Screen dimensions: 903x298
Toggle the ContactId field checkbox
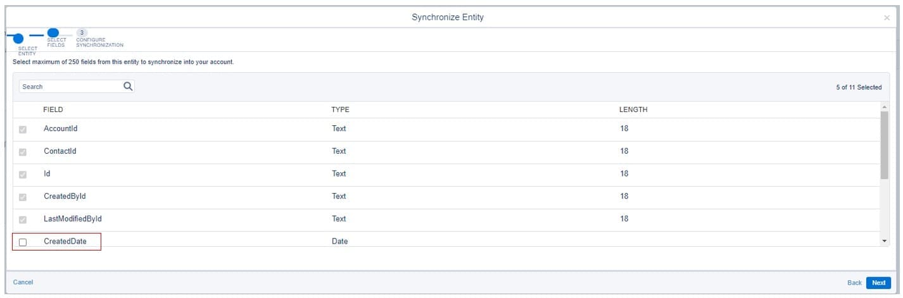pyautogui.click(x=23, y=152)
